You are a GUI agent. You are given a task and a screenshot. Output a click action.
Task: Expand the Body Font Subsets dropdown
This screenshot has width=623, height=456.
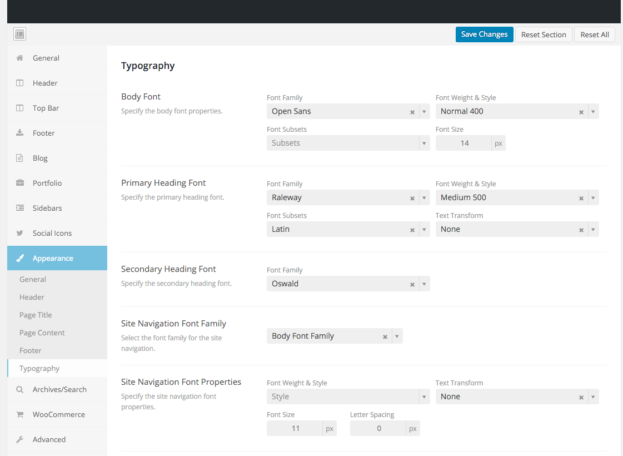coord(424,143)
